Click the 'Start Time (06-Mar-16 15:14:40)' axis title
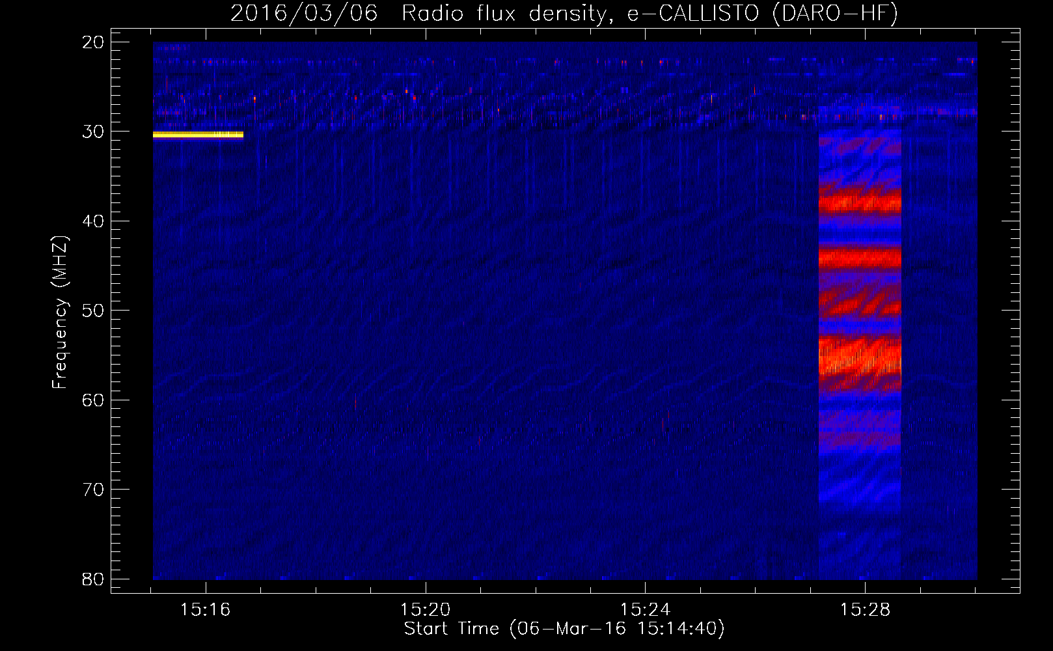The height and width of the screenshot is (651, 1053). [x=564, y=629]
